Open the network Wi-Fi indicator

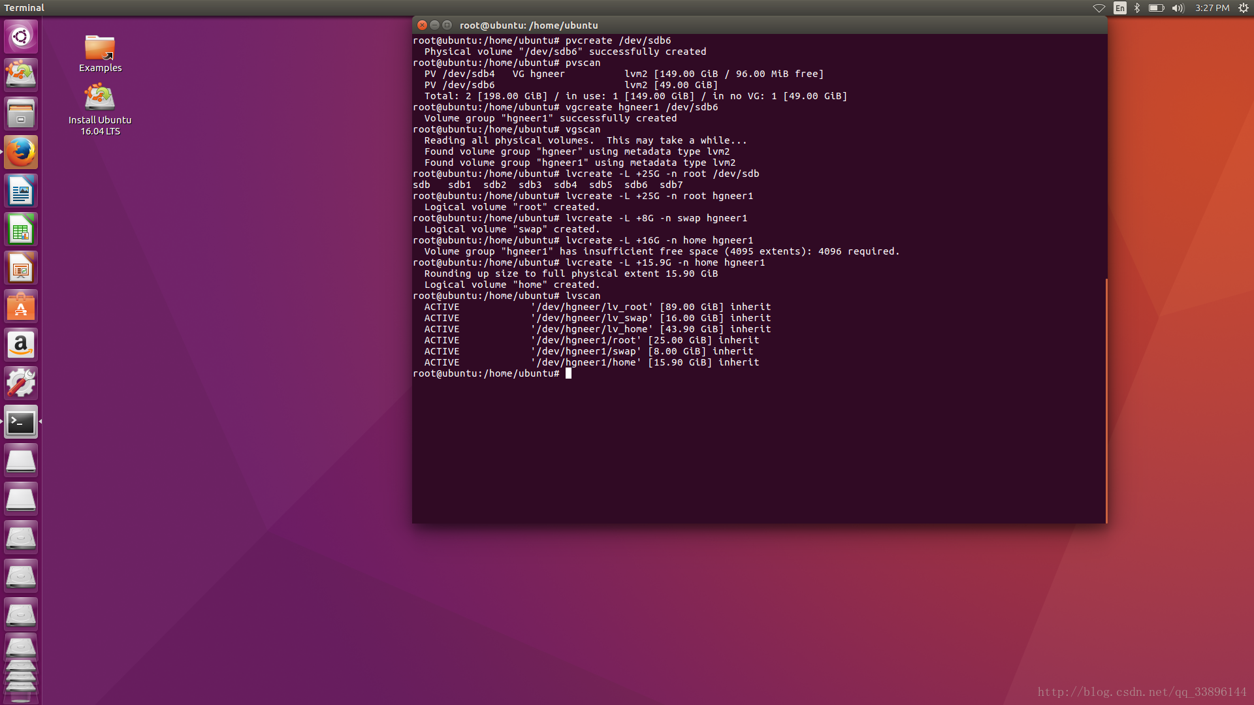pyautogui.click(x=1099, y=8)
